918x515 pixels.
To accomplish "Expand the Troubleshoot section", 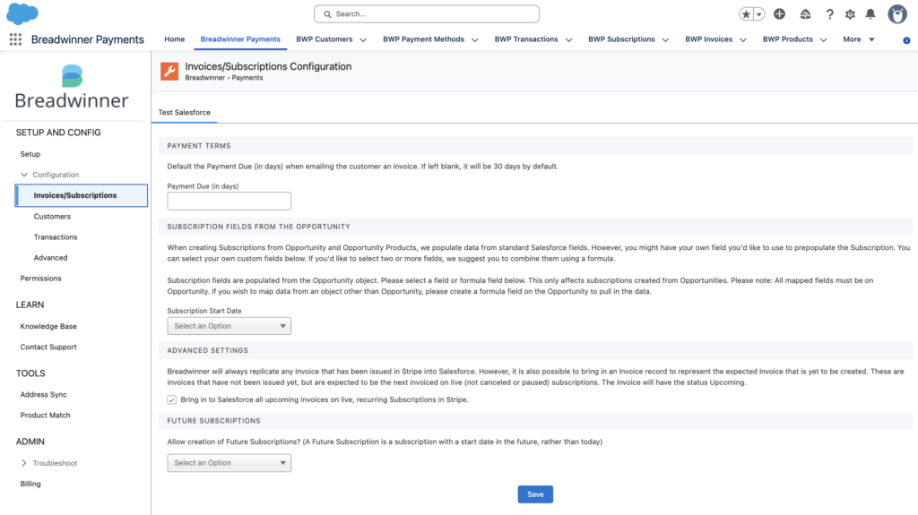I will (24, 463).
